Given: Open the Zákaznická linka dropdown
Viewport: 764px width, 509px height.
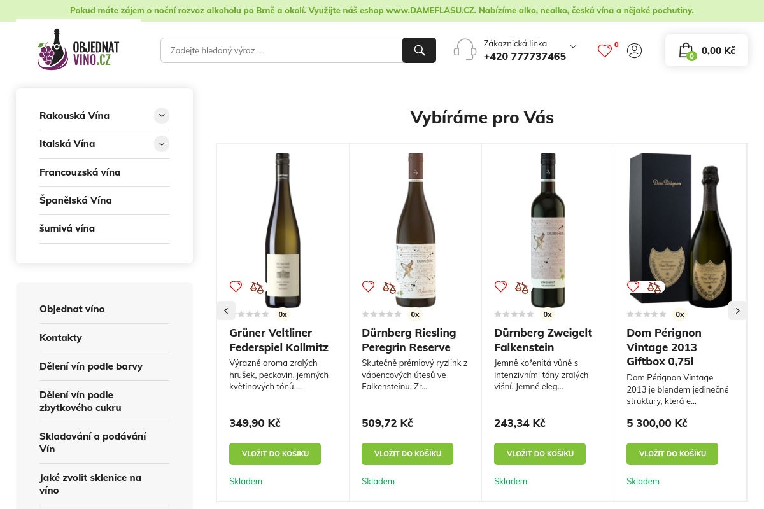Looking at the screenshot, I should pyautogui.click(x=572, y=46).
